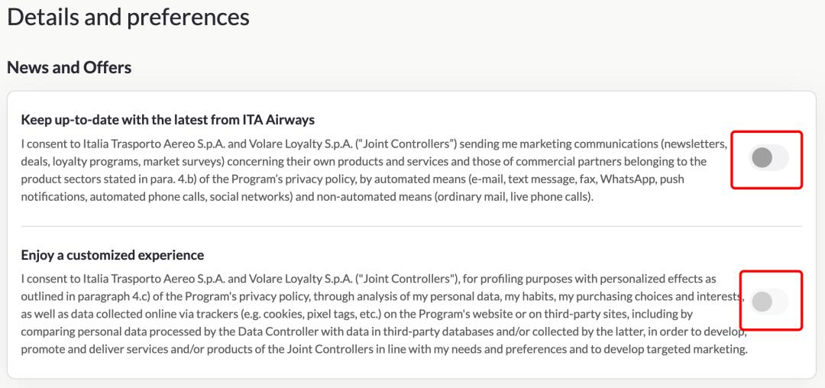The height and width of the screenshot is (388, 825).
Task: Select the "Enjoy a customized experience" title
Action: pyautogui.click(x=112, y=255)
